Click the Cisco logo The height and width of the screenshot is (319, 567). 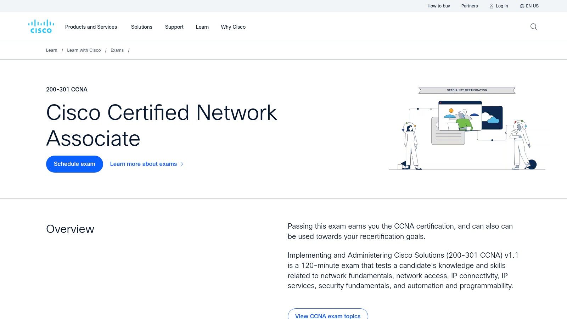tap(41, 27)
